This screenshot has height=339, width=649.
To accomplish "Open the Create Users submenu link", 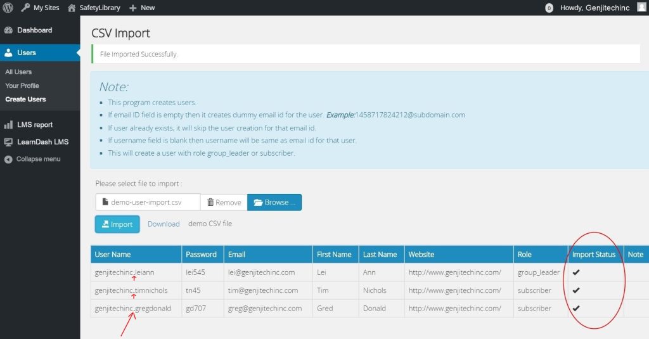I will pos(25,99).
